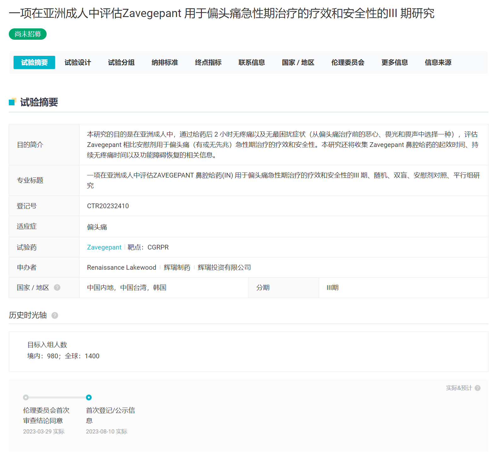Viewport: 497px width, 456px height.
Task: Click the 尚未招募 status badge
Action: [28, 34]
